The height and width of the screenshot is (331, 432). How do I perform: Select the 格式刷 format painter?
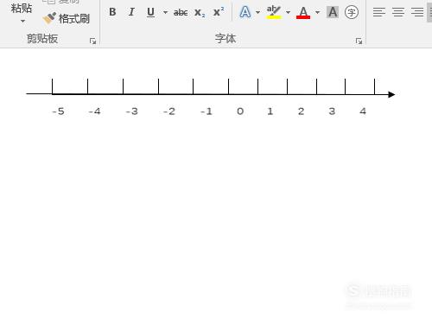tap(66, 18)
